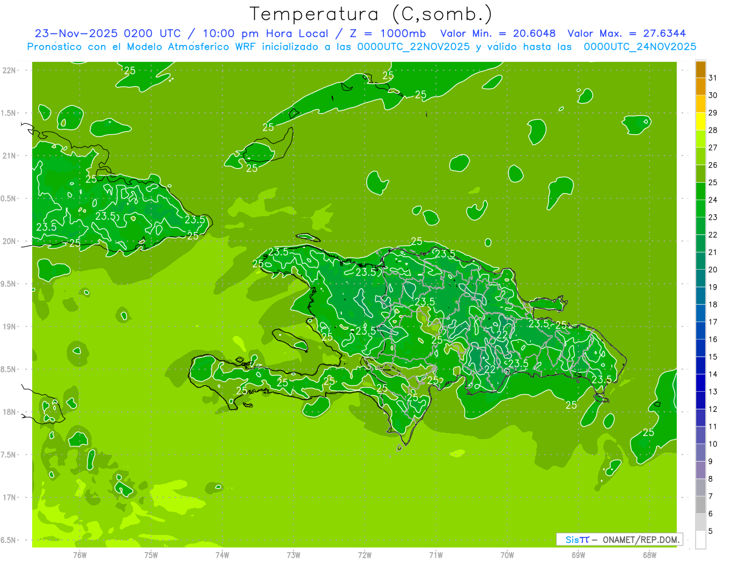Click the "21N" latitude label

click(10, 155)
